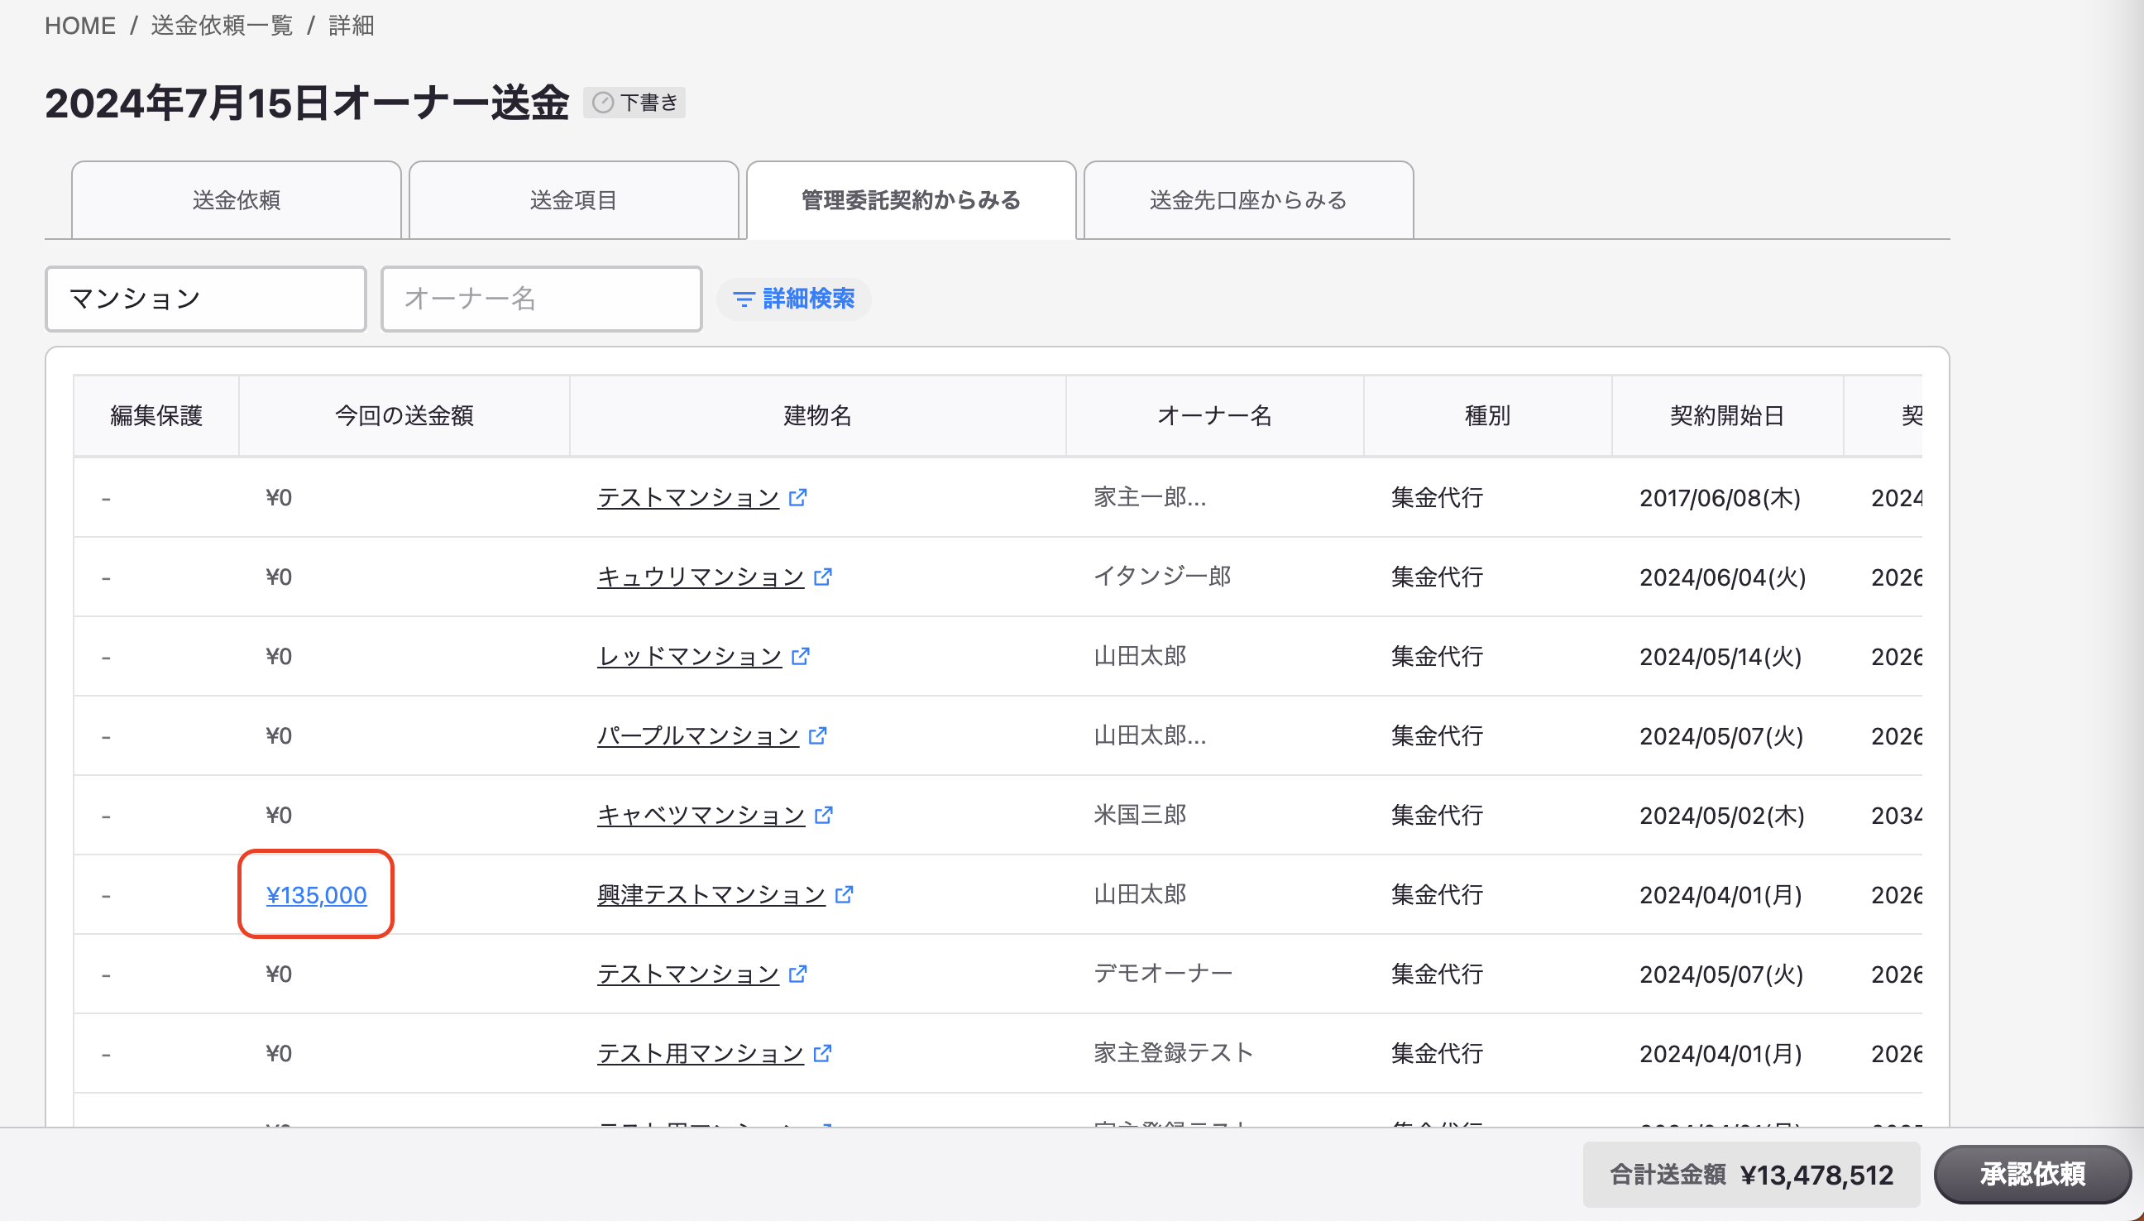The height and width of the screenshot is (1221, 2144).
Task: Open テストマンション link in 家主一郎 row
Action: point(688,497)
